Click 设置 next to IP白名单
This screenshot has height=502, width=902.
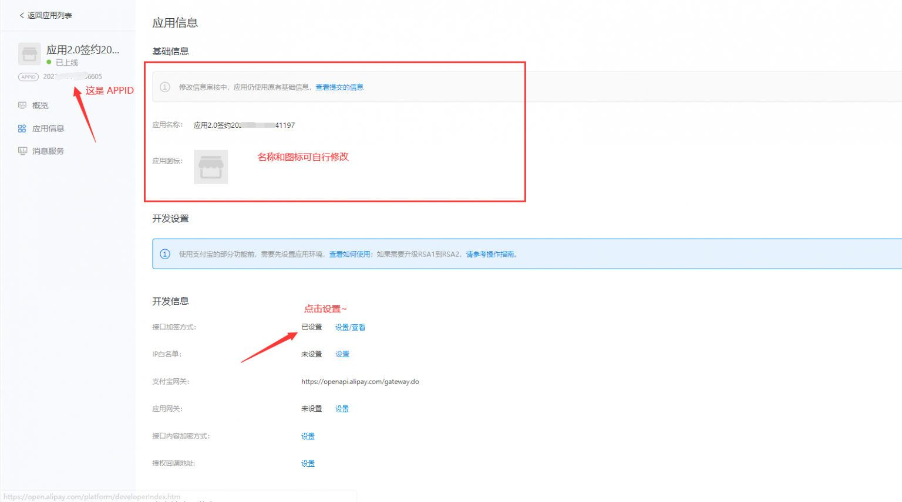pyautogui.click(x=342, y=354)
